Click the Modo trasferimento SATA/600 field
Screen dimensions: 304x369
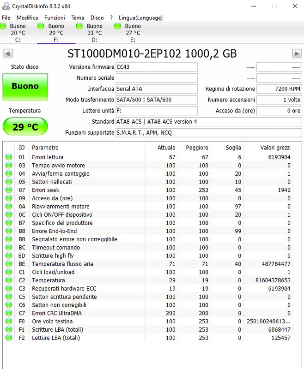point(157,100)
